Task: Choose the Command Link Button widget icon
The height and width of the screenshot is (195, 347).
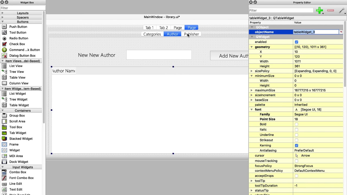Action: click(4, 50)
